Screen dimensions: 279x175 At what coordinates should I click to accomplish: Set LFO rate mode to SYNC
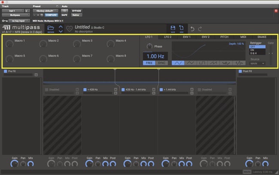tap(161, 63)
